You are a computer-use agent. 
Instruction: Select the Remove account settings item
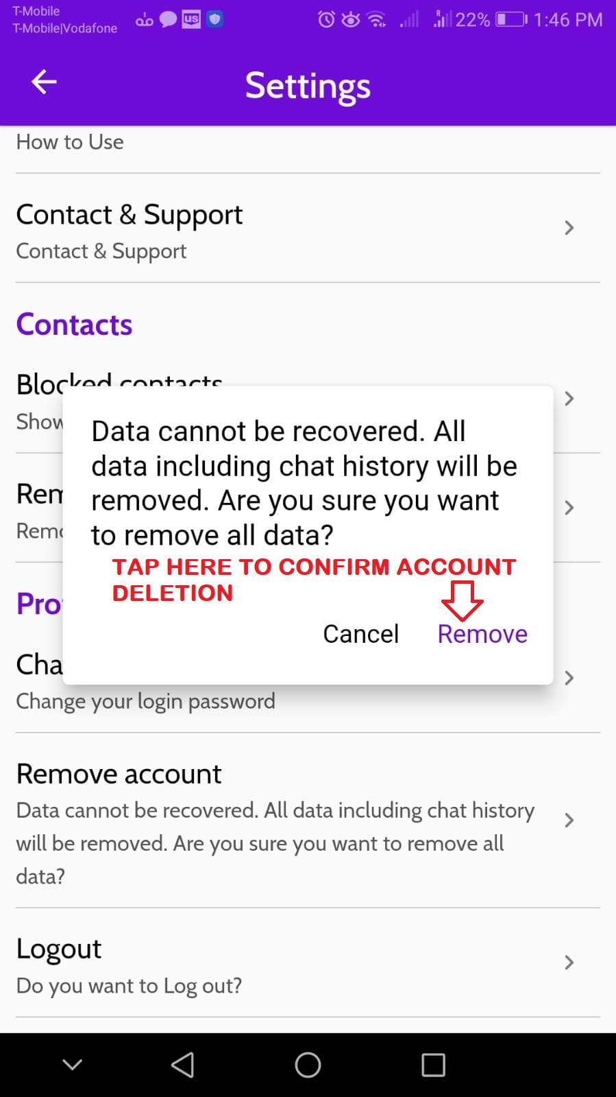[308, 821]
